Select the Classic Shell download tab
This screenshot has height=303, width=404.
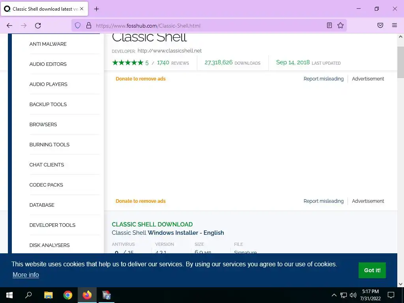point(45,9)
